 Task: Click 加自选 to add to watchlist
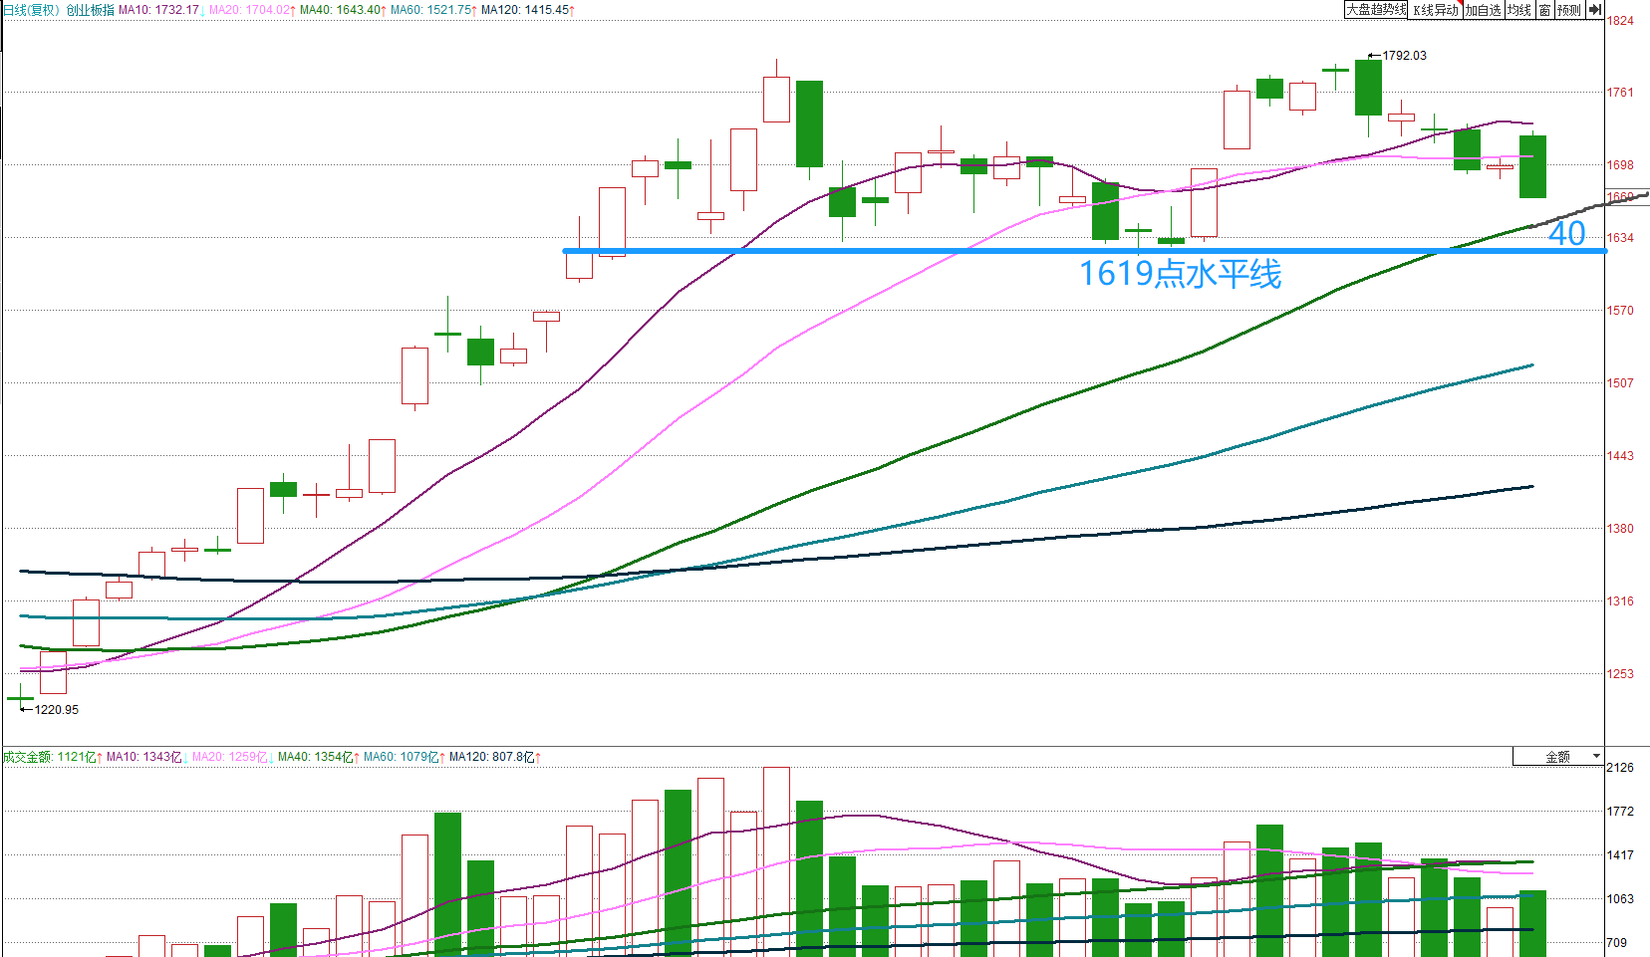(x=1483, y=10)
